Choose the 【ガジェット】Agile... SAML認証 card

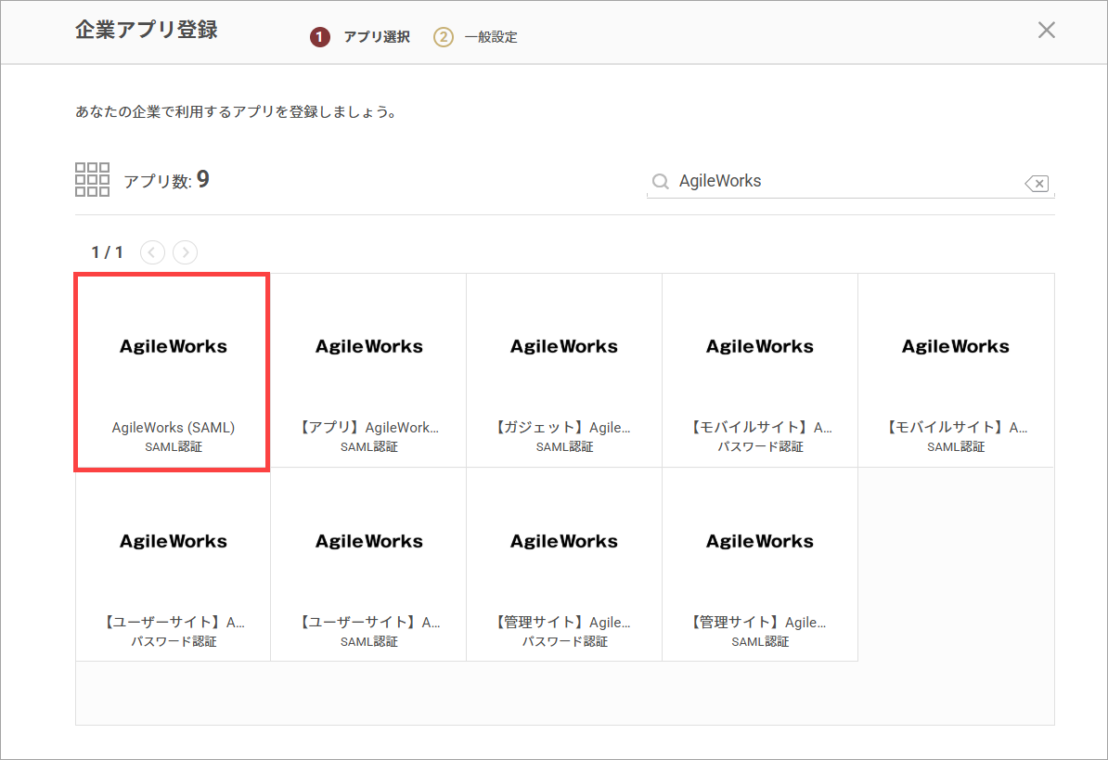pyautogui.click(x=564, y=371)
